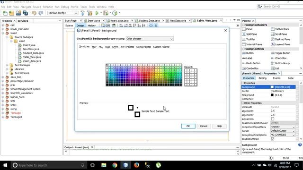This screenshot has height=170, width=303.
Task: Click the blue help icon beside background description
Action: (x=300, y=145)
